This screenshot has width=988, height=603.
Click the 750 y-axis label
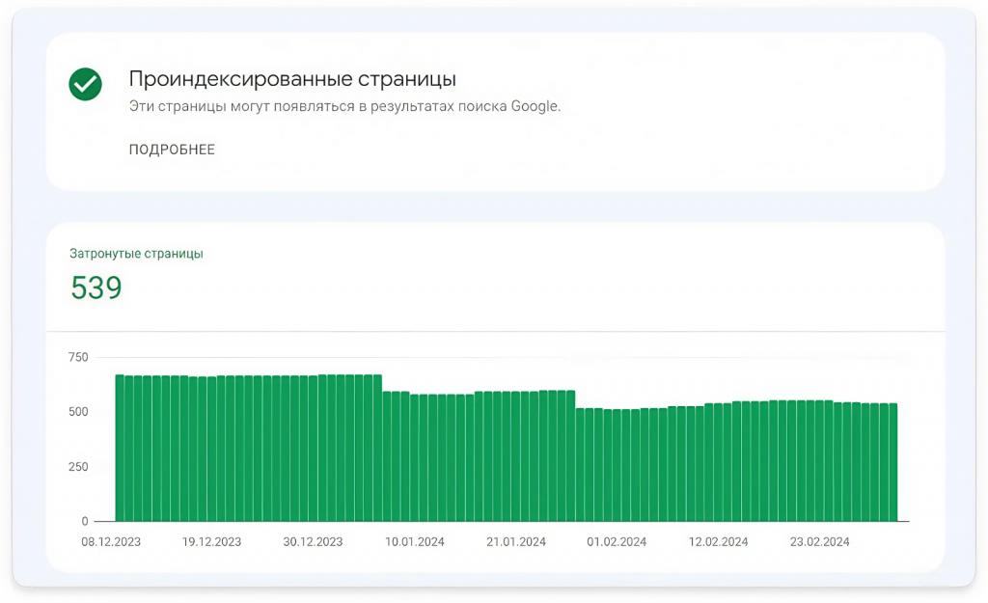[78, 357]
